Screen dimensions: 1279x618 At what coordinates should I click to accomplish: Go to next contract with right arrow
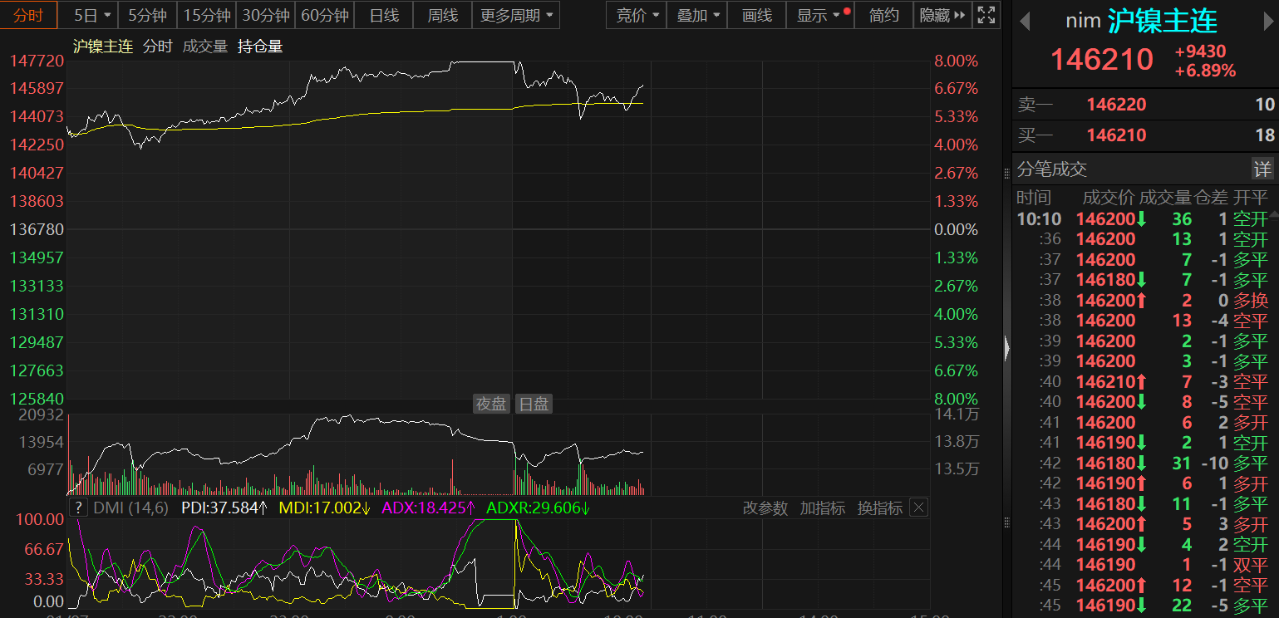[1267, 21]
